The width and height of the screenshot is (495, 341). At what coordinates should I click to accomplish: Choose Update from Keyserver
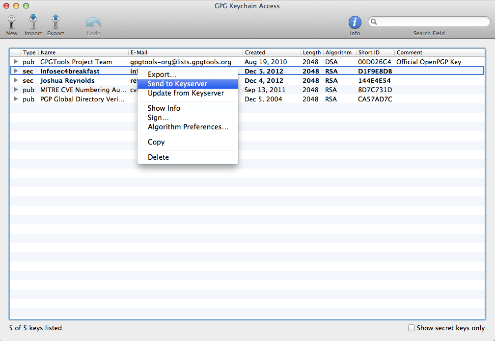click(188, 93)
